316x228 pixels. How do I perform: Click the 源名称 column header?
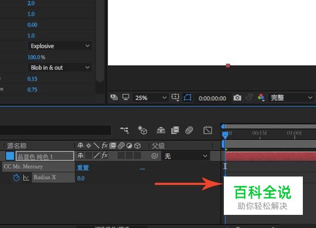click(17, 146)
